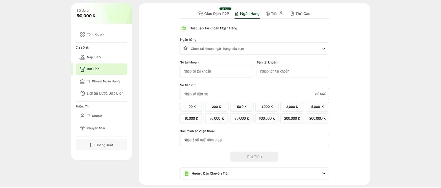Image resolution: width=441 pixels, height=188 pixels.
Task: Click the Giao Dịch P2P tab icon
Action: [x=201, y=13]
